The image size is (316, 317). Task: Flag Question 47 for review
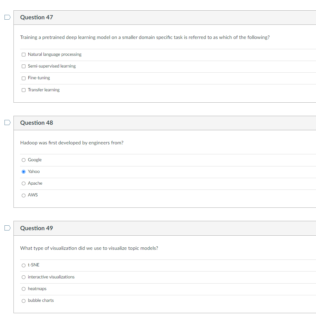7,18
